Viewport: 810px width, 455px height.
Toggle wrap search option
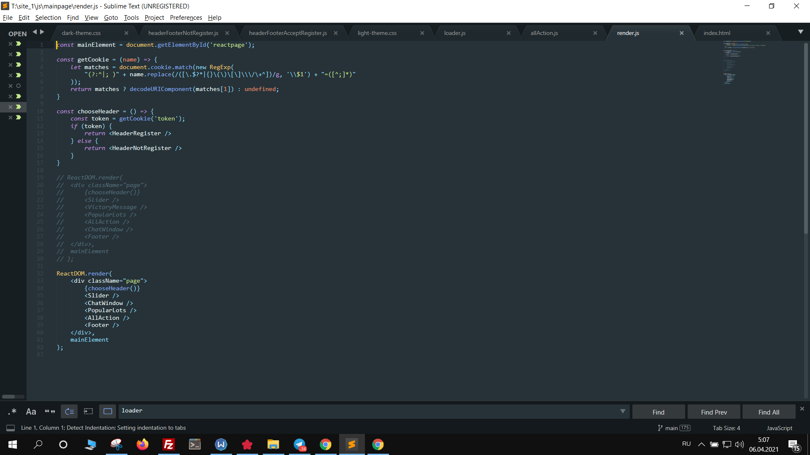coord(69,412)
